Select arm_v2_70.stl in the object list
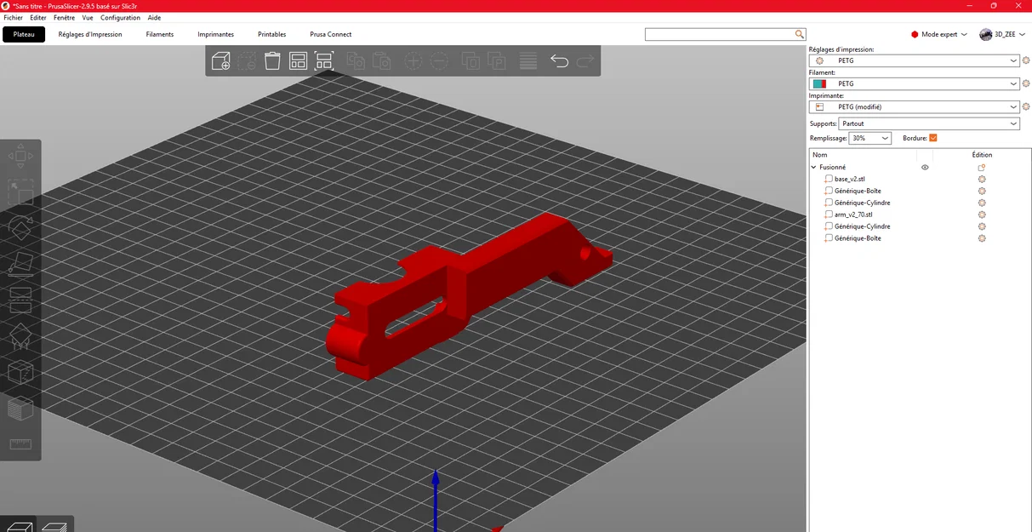 tap(853, 215)
